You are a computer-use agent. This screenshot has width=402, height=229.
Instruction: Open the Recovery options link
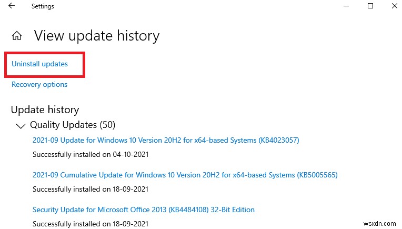(x=39, y=84)
